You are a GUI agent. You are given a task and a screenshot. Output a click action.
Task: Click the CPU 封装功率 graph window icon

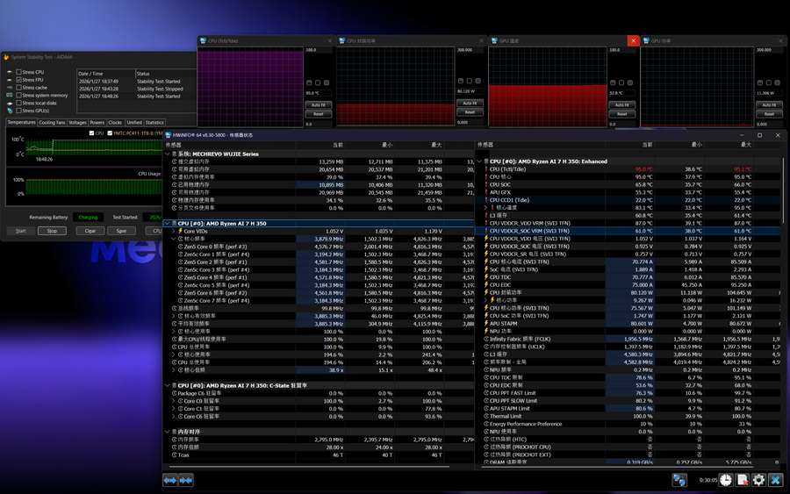tap(341, 40)
